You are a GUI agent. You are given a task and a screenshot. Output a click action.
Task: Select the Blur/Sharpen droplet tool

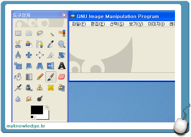[x=18, y=99]
